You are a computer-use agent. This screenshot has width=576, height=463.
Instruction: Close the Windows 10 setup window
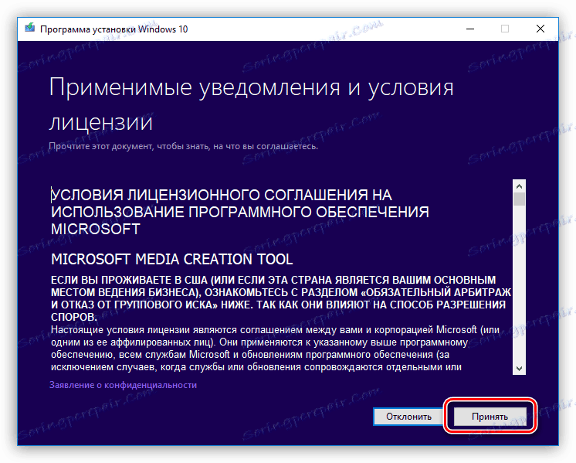coord(540,29)
